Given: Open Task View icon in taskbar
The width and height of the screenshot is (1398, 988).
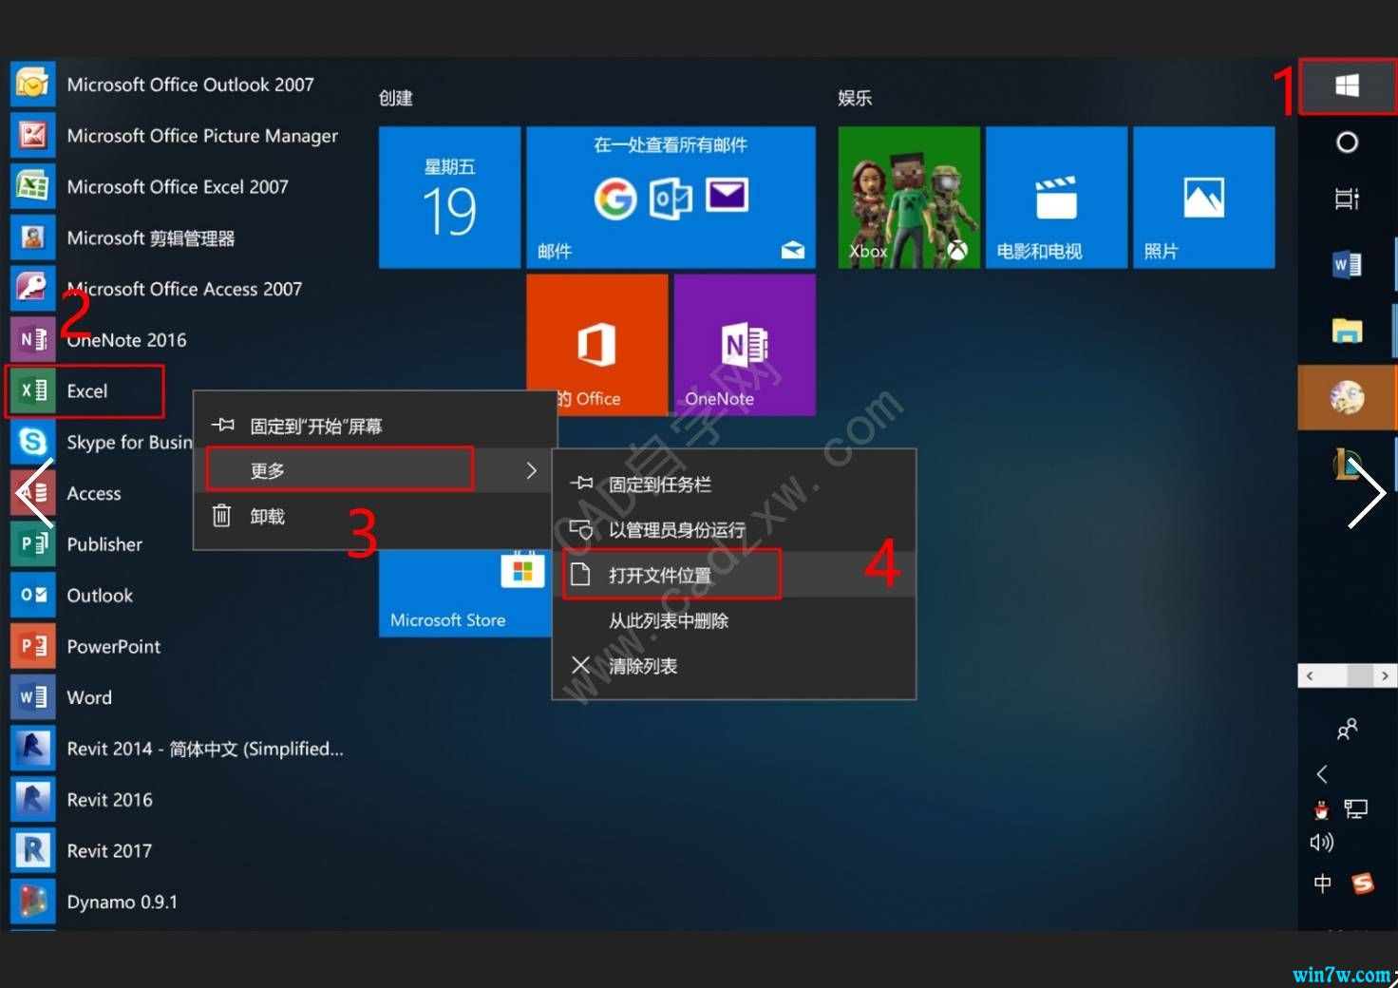Looking at the screenshot, I should pos(1347,199).
